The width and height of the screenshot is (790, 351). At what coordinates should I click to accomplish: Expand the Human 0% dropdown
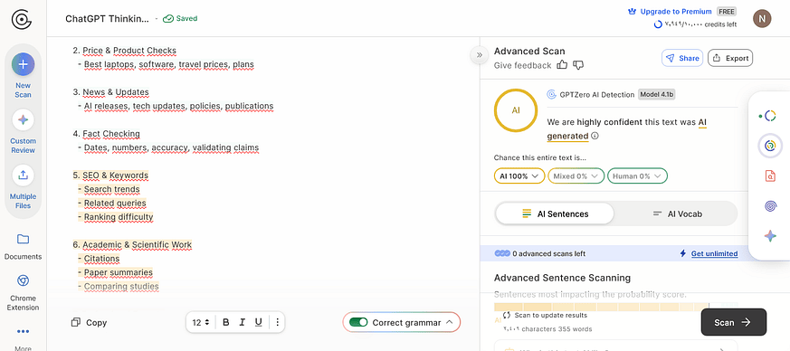[x=637, y=176]
